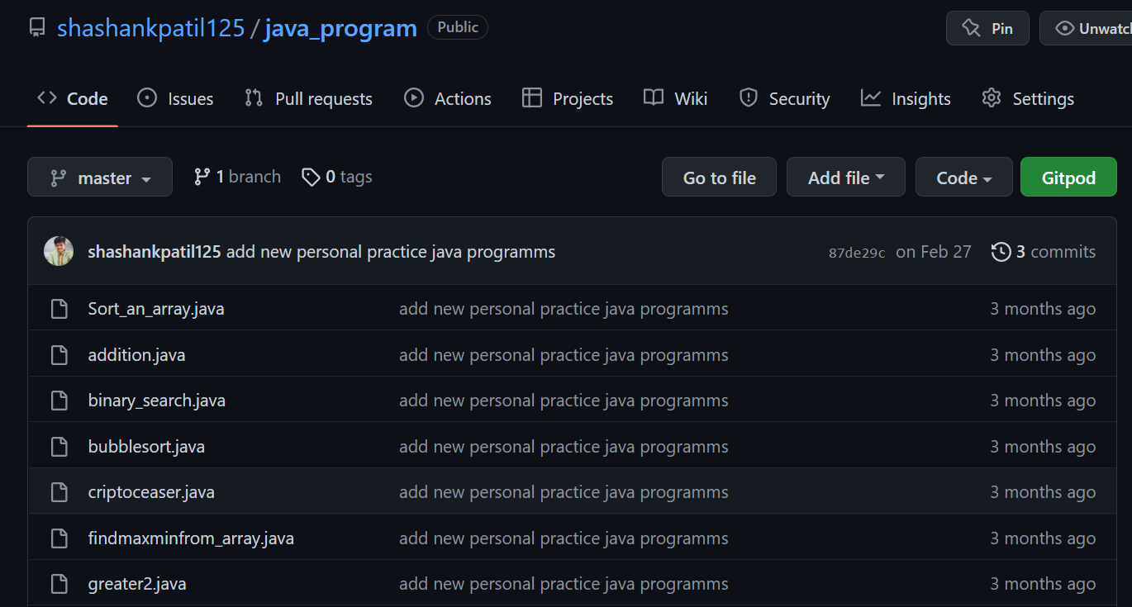Click the file icon beside addition.java
1132x607 pixels.
click(59, 354)
